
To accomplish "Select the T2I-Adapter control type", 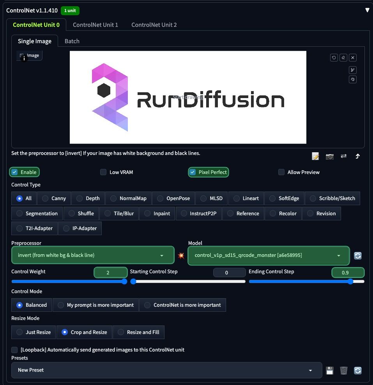I will [x=34, y=229].
